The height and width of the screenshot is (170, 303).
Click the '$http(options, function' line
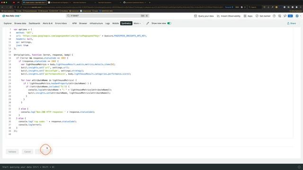tap(43, 55)
